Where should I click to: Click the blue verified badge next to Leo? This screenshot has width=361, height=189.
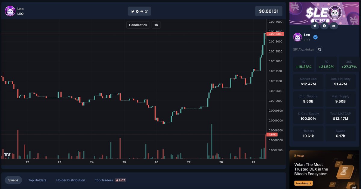pos(316,37)
